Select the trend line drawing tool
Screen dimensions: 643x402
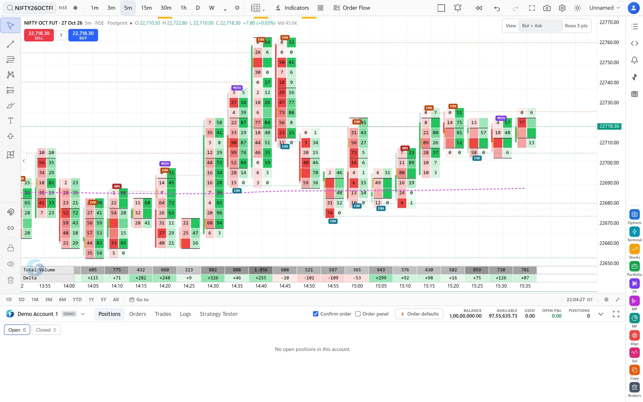coord(10,44)
